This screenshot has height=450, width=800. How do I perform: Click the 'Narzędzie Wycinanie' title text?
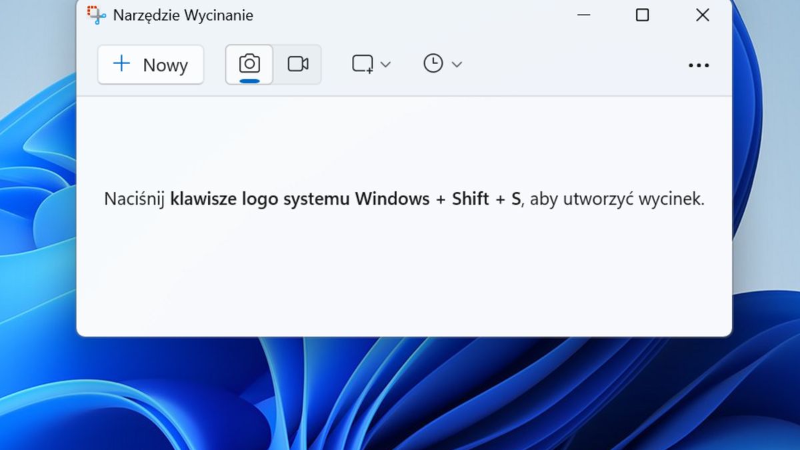(x=183, y=15)
